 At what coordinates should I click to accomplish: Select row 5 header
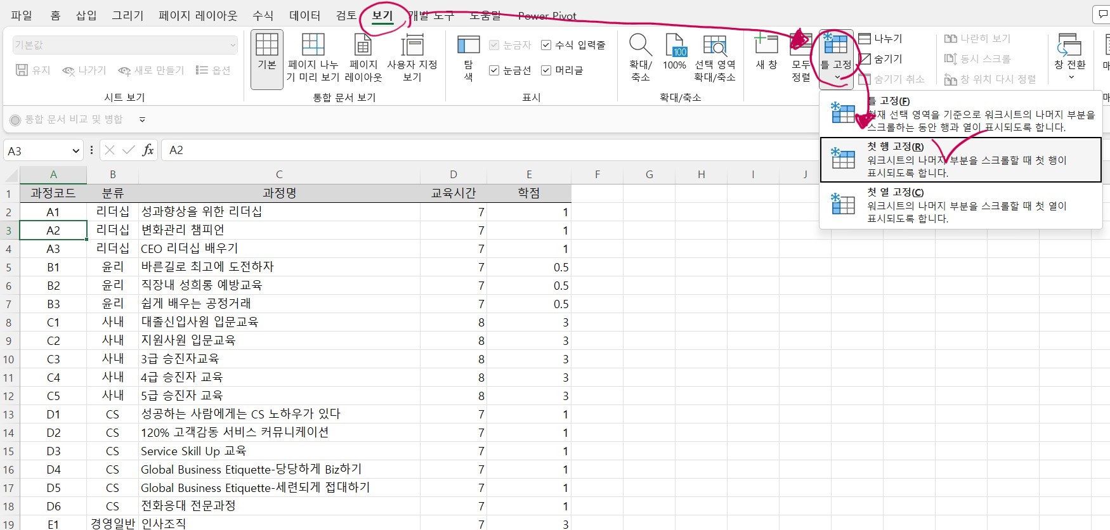[x=9, y=268]
